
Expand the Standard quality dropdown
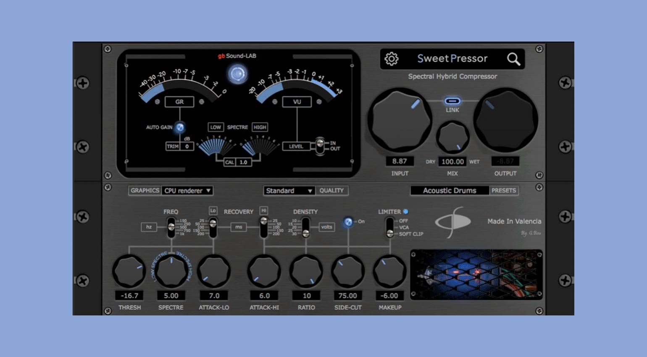point(289,191)
